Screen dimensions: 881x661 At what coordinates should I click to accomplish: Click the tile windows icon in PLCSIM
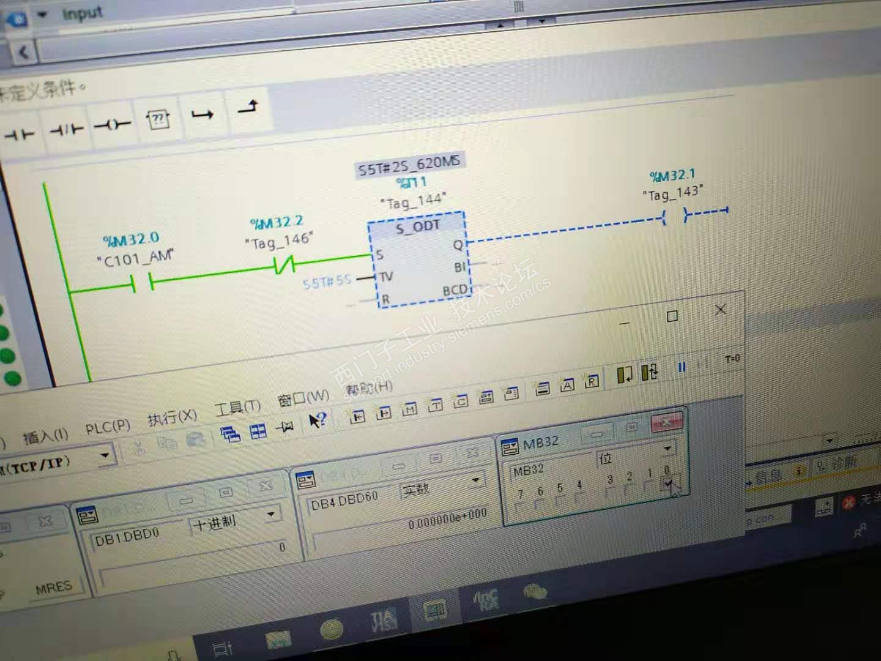[x=258, y=431]
